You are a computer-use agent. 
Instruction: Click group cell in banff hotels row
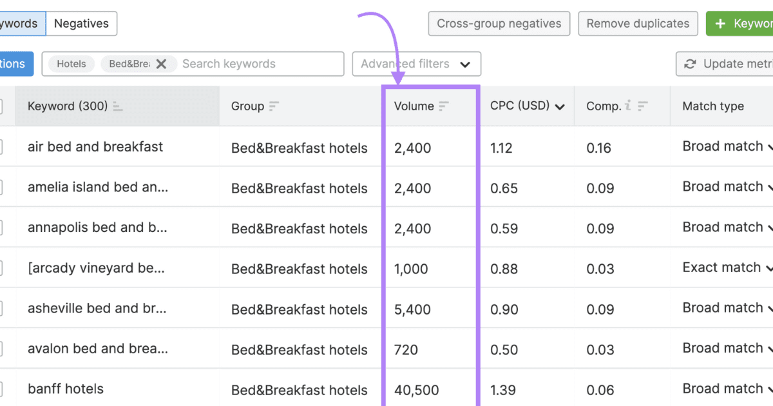tap(300, 390)
